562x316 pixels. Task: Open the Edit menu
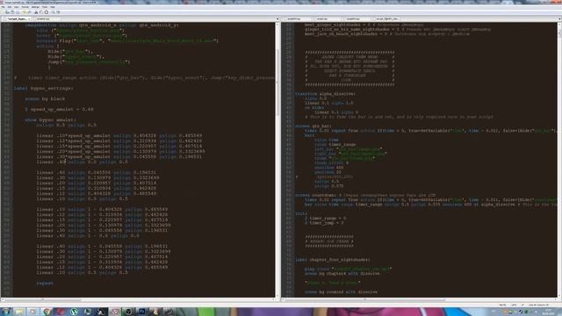tap(10, 7)
